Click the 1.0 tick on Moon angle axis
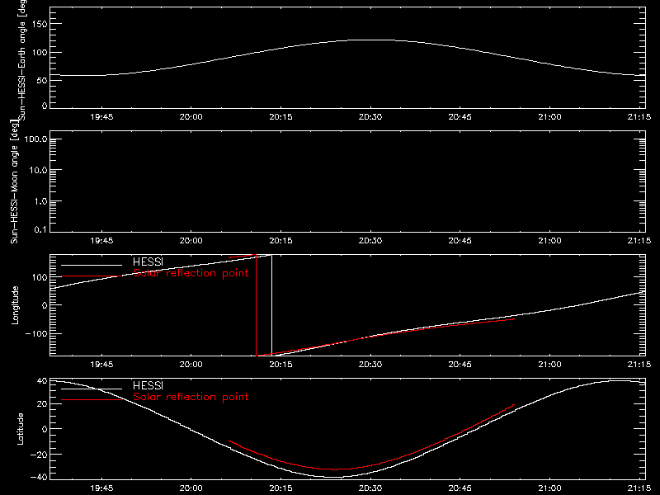 40,201
